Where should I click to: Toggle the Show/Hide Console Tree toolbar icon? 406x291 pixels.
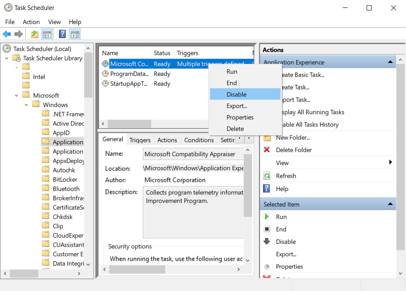(x=47, y=34)
